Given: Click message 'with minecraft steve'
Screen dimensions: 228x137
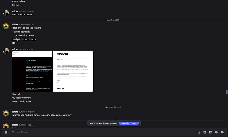Looking at the screenshot, I should pyautogui.click(x=22, y=14).
